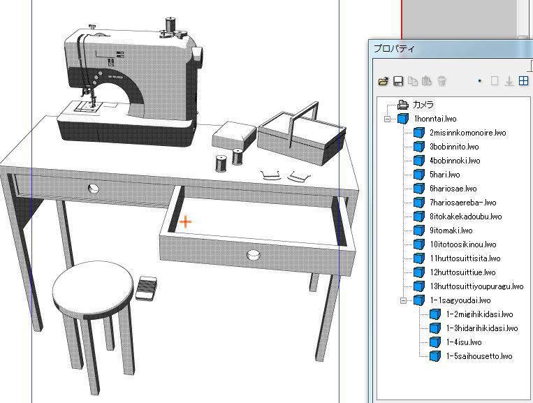533x403 pixels.
Task: Click the down arrow icon in the toolbar
Action: (509, 81)
